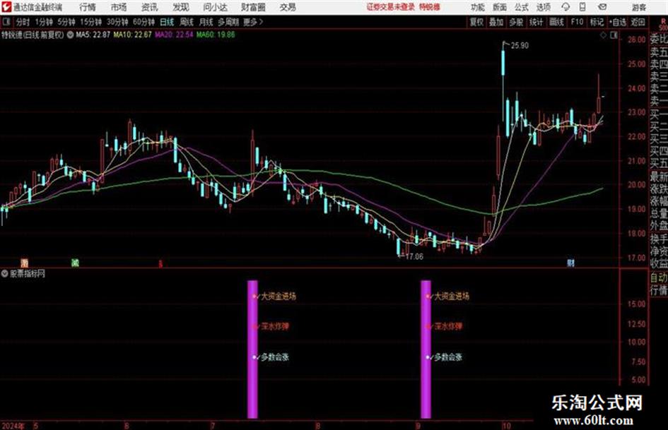The image size is (668, 430).
Task: Click the second 多数会涨 signal label
Action: pyautogui.click(x=448, y=357)
